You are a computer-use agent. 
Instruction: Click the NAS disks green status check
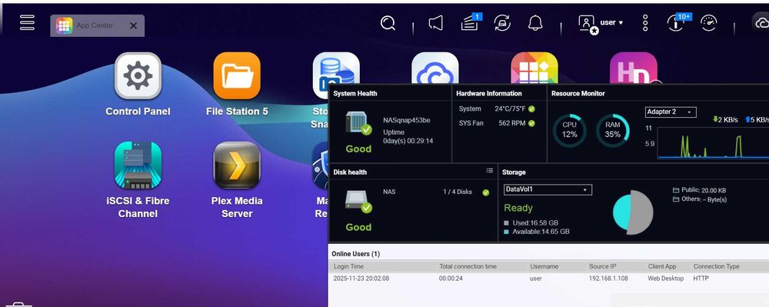485,192
